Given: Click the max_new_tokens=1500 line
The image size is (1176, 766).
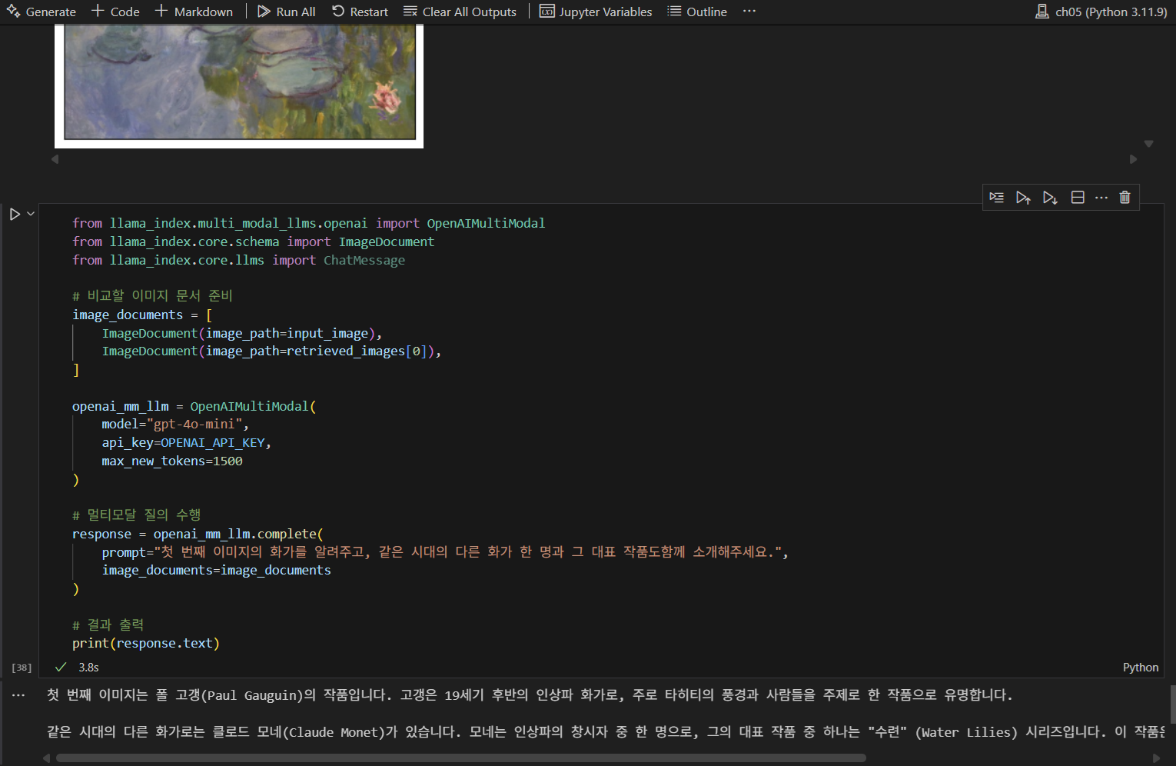Looking at the screenshot, I should [172, 461].
